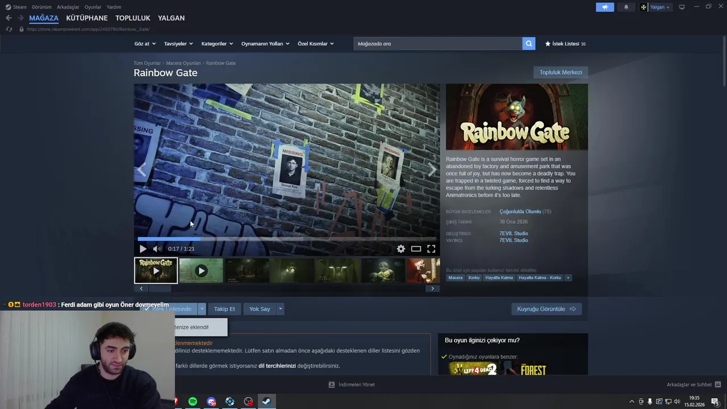Open Friends and Chat icon
This screenshot has width=727, height=409.
coord(718,385)
